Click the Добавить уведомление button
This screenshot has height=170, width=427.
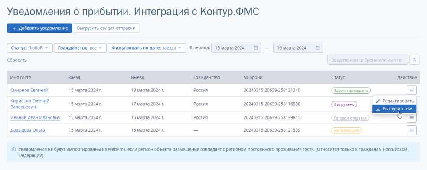pos(39,28)
